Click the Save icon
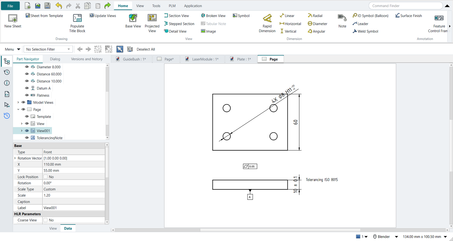 [48, 6]
